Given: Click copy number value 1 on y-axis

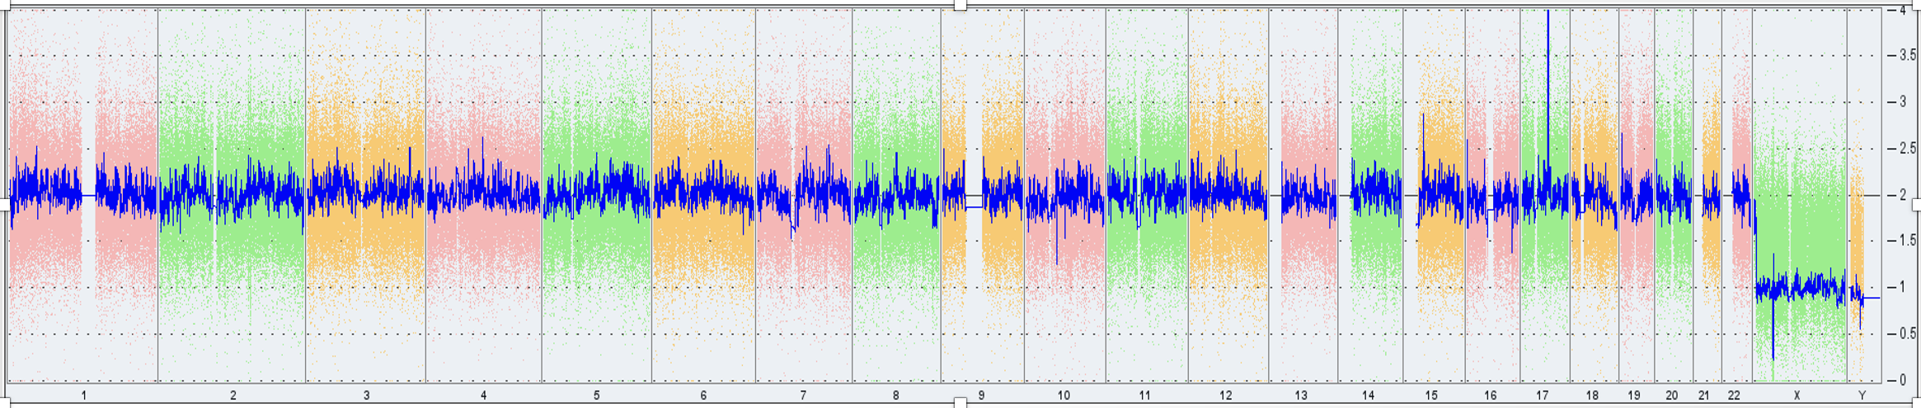Looking at the screenshot, I should click(x=1903, y=287).
